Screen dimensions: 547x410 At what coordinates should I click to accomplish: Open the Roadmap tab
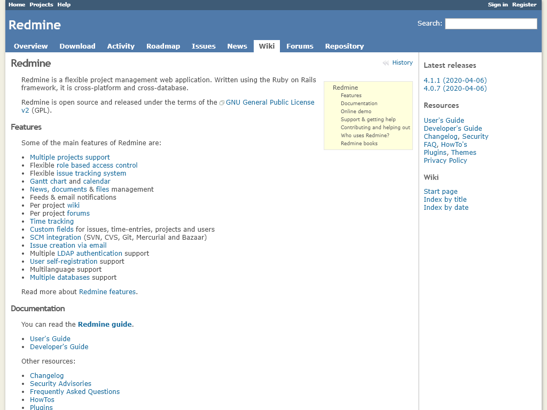click(163, 46)
